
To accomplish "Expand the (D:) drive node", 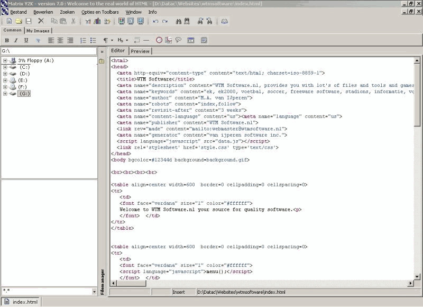I will (5, 74).
